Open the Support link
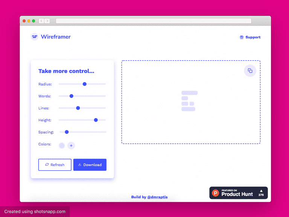289x217 pixels. pyautogui.click(x=253, y=37)
